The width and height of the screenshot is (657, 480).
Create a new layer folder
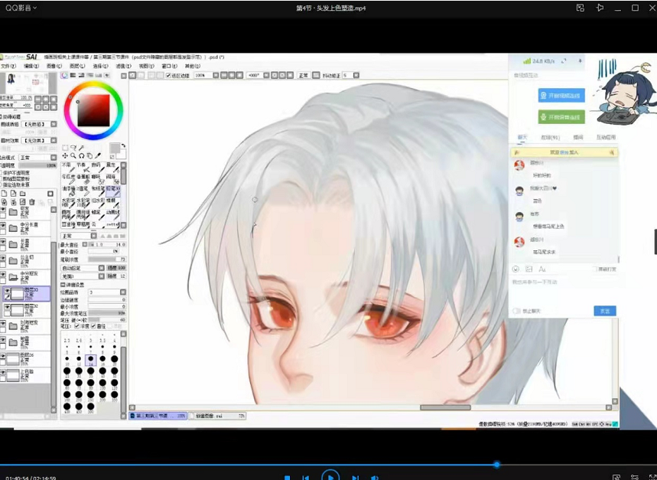pos(23,194)
